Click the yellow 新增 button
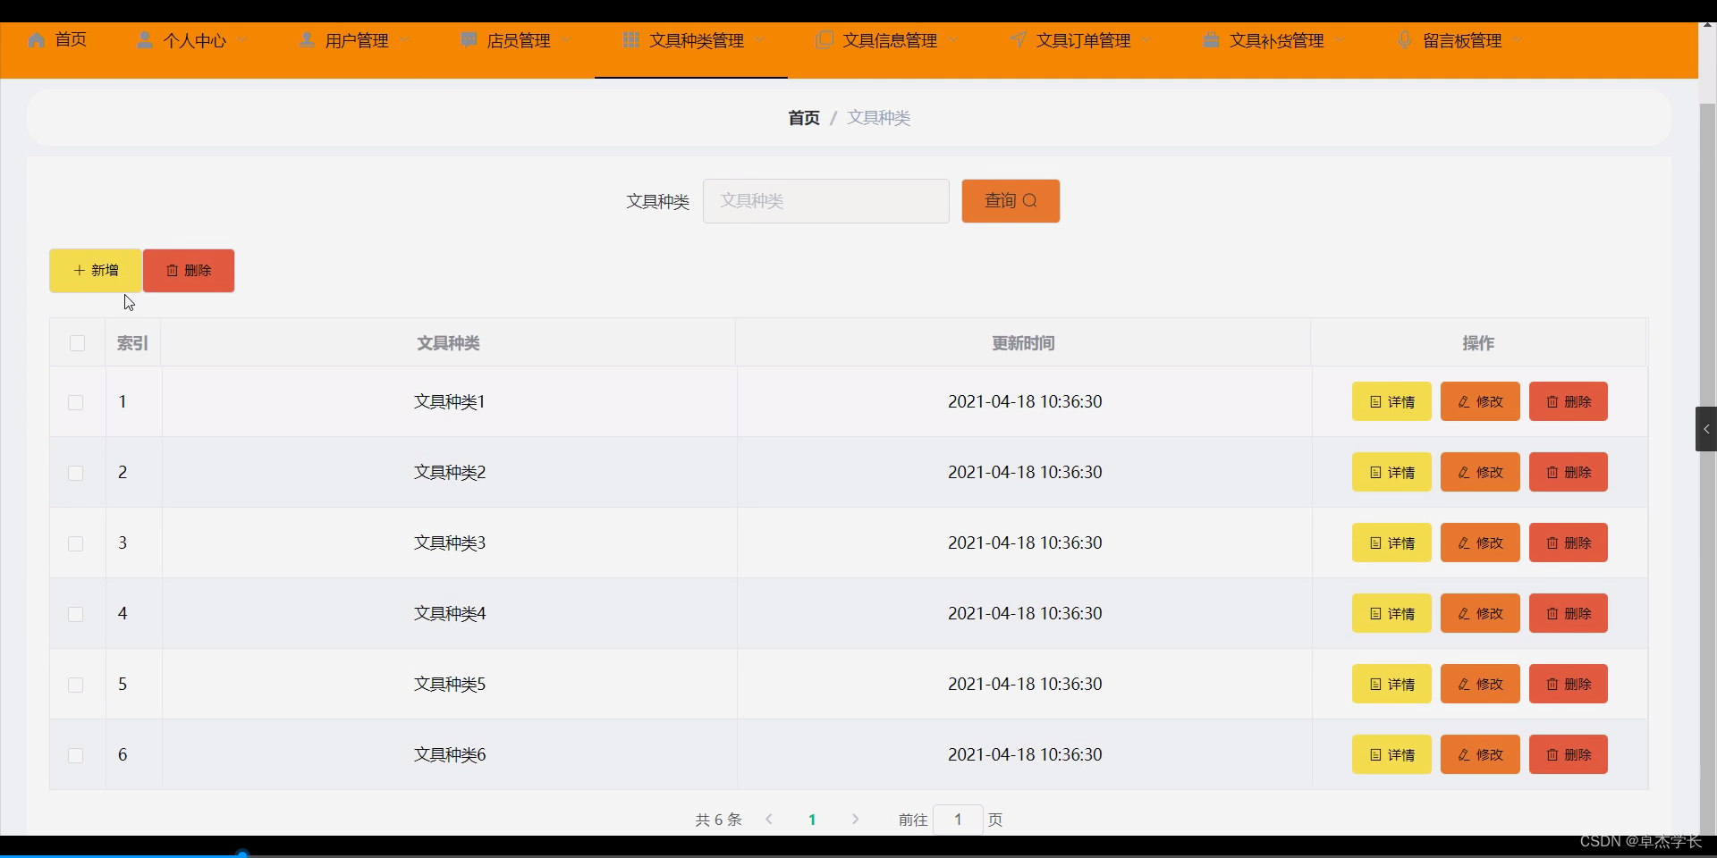The width and height of the screenshot is (1717, 858). pos(95,271)
